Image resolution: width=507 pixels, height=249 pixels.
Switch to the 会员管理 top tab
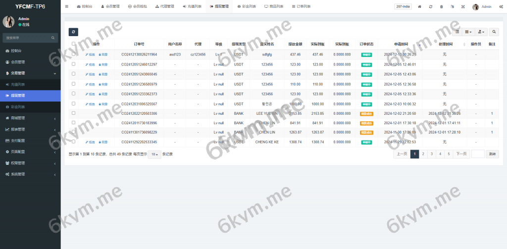pyautogui.click(x=110, y=6)
